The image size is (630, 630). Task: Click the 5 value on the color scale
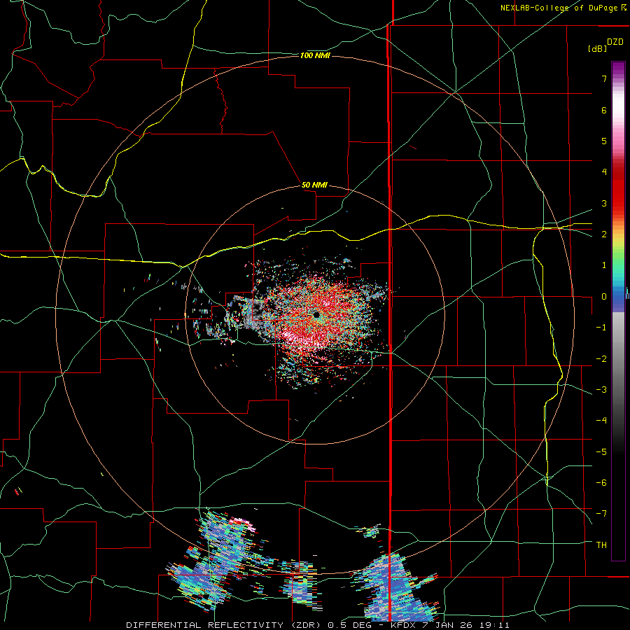point(604,141)
